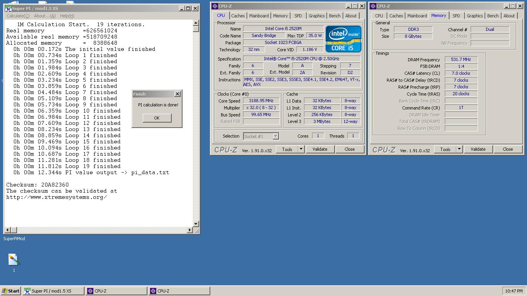
Task: Open the About menu in Super PI
Action: coord(45,16)
